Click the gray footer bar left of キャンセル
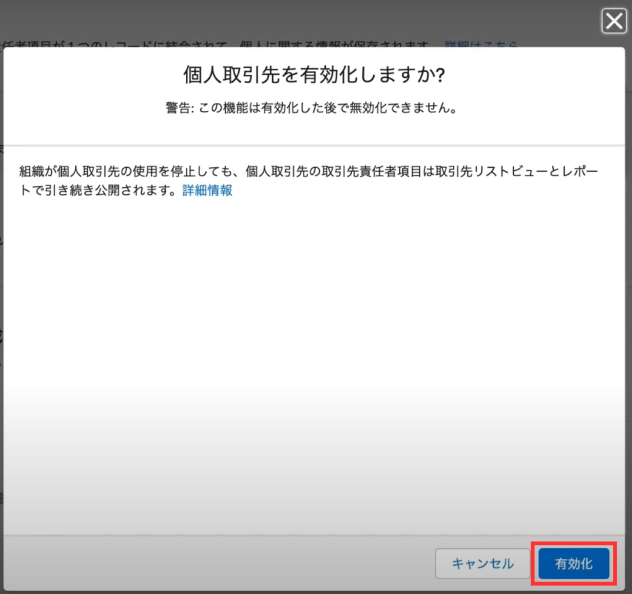 click(x=216, y=564)
